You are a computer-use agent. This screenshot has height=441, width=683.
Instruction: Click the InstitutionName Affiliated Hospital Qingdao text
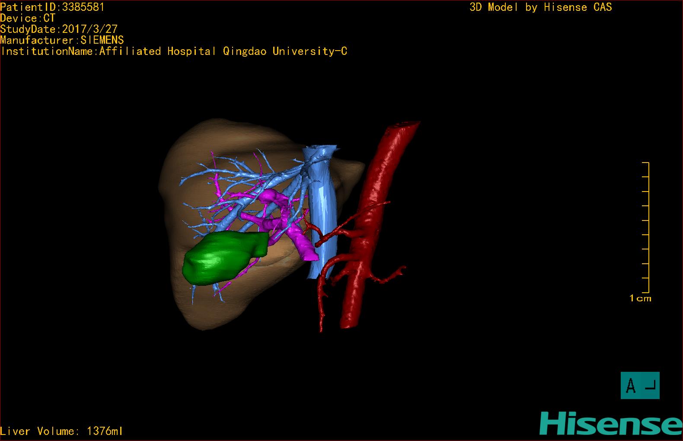pyautogui.click(x=174, y=51)
